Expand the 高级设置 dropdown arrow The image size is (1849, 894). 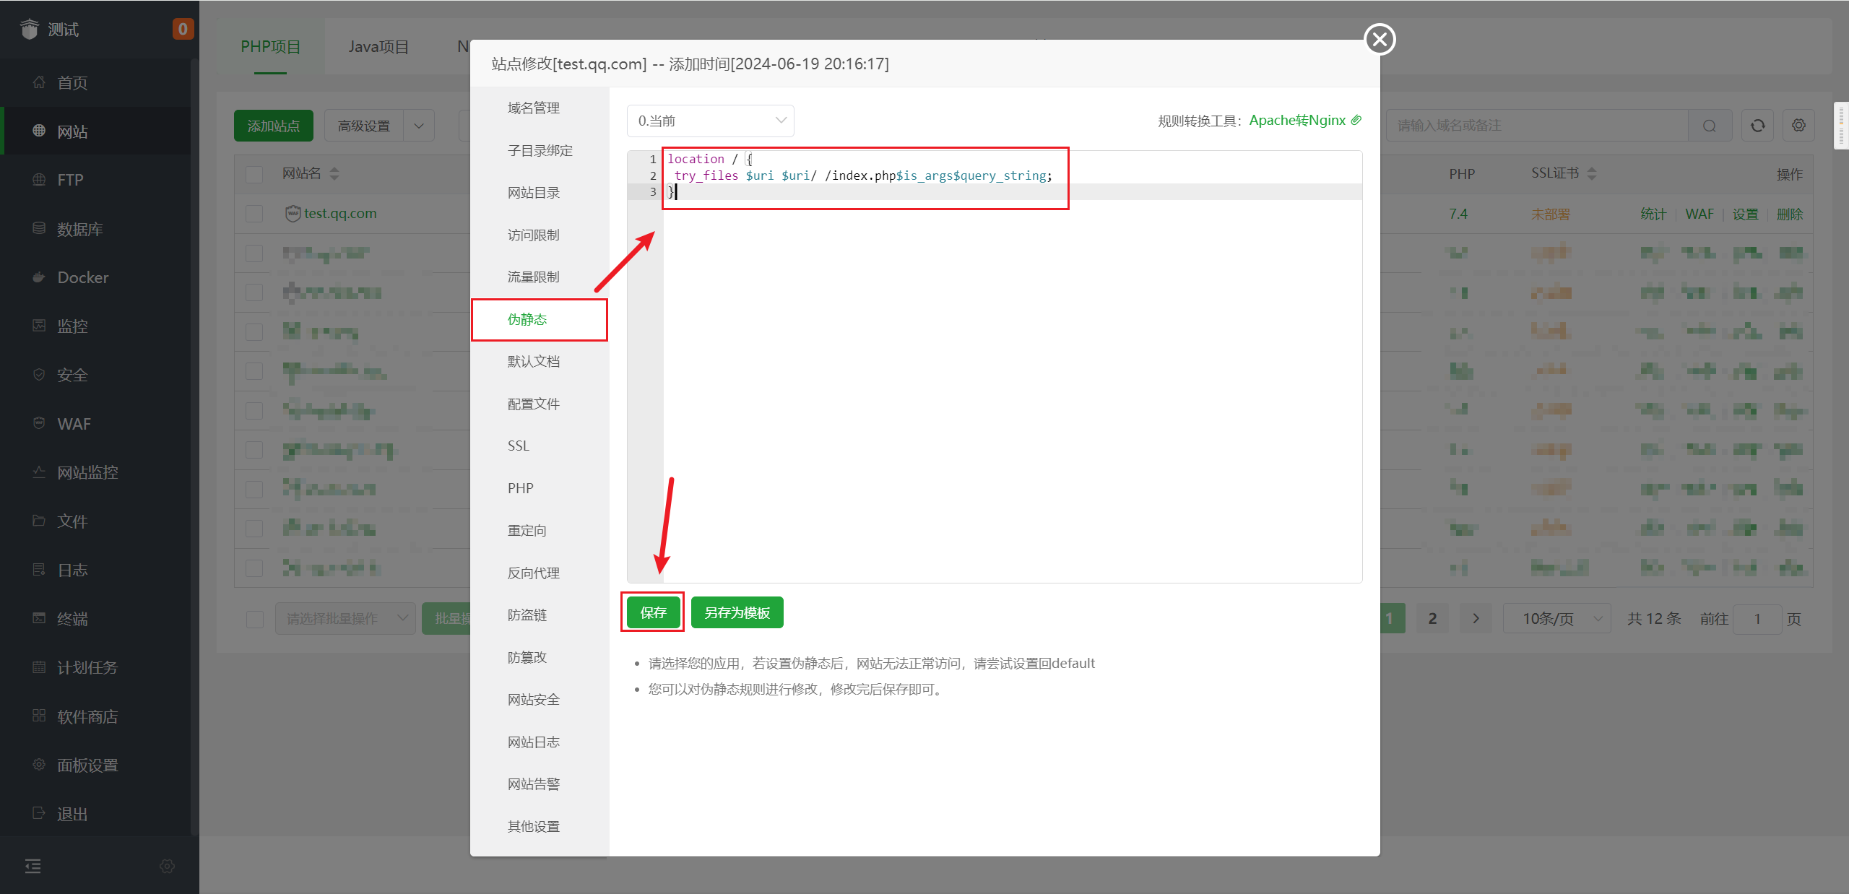419,126
